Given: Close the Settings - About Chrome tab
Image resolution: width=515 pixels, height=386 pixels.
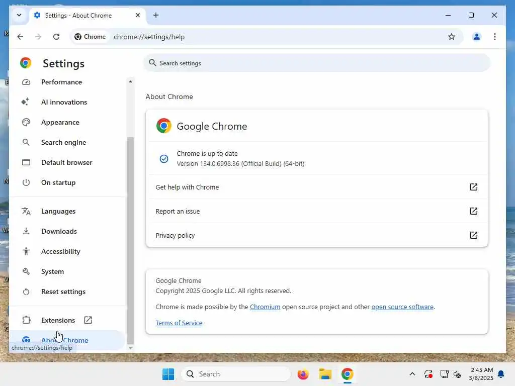Looking at the screenshot, I should tap(138, 15).
